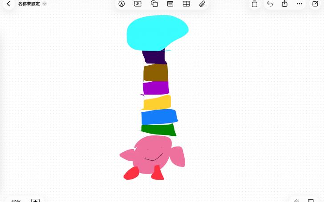Add a sticky note

(170, 4)
